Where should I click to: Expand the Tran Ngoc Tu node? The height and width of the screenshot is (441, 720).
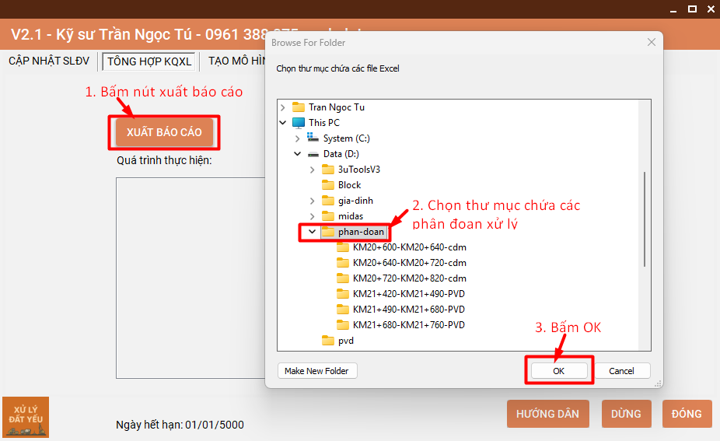[283, 107]
